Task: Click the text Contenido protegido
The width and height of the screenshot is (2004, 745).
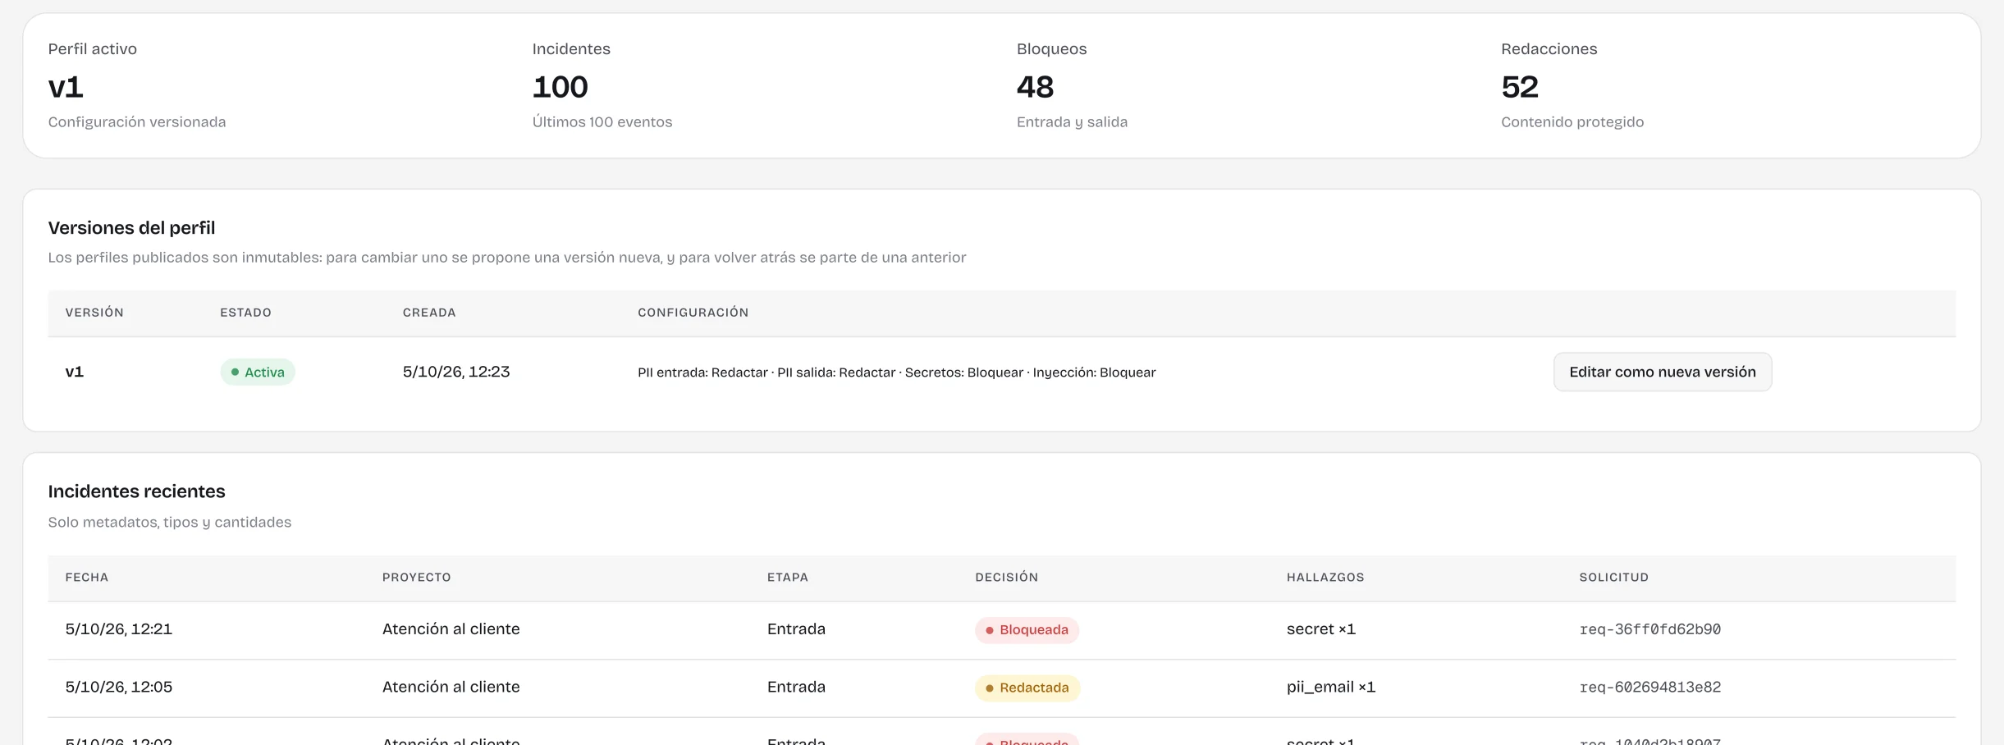Action: tap(1572, 122)
